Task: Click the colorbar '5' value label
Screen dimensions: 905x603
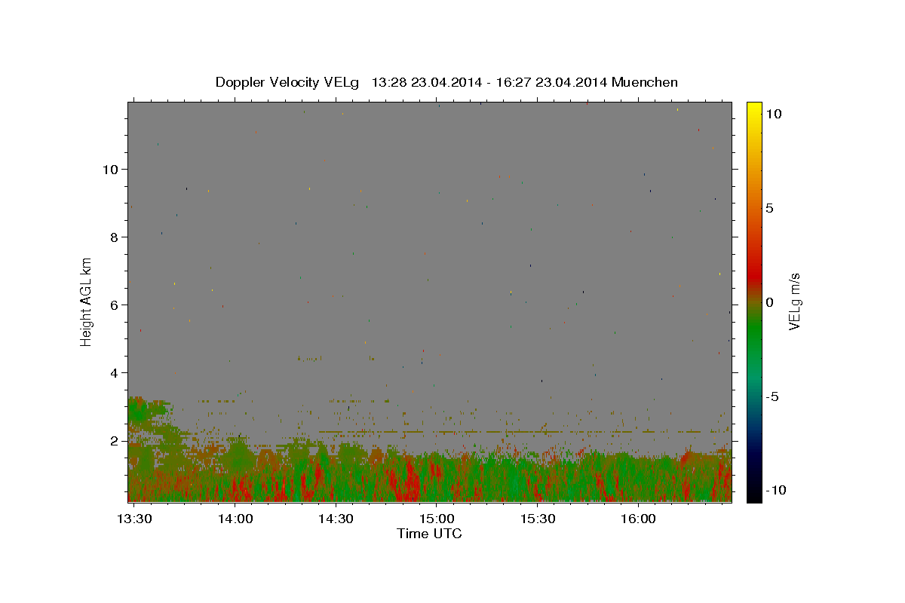Action: [x=769, y=208]
